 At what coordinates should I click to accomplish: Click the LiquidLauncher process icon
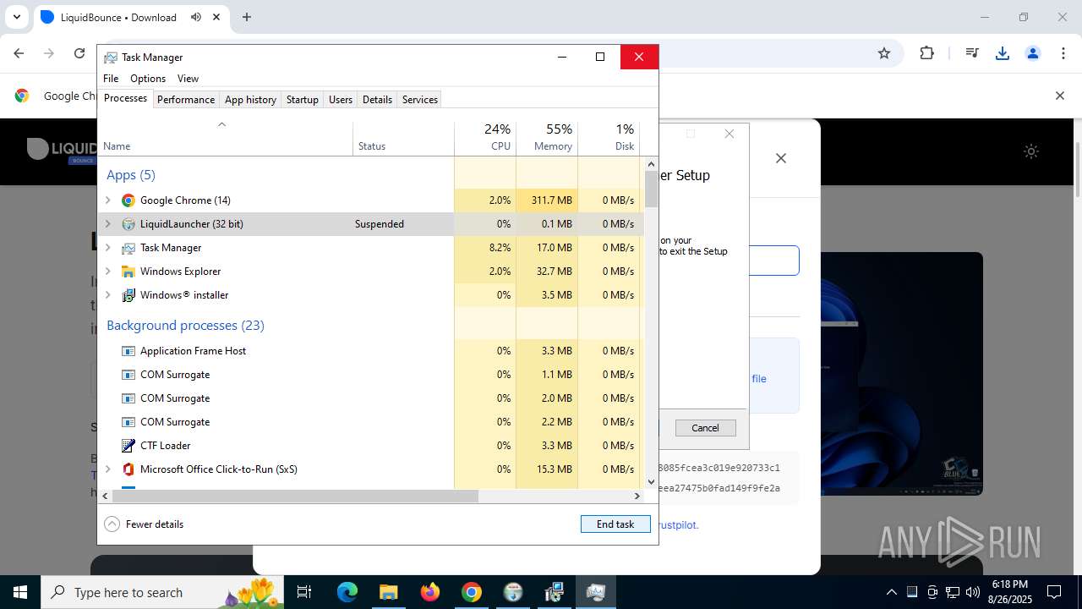(128, 224)
